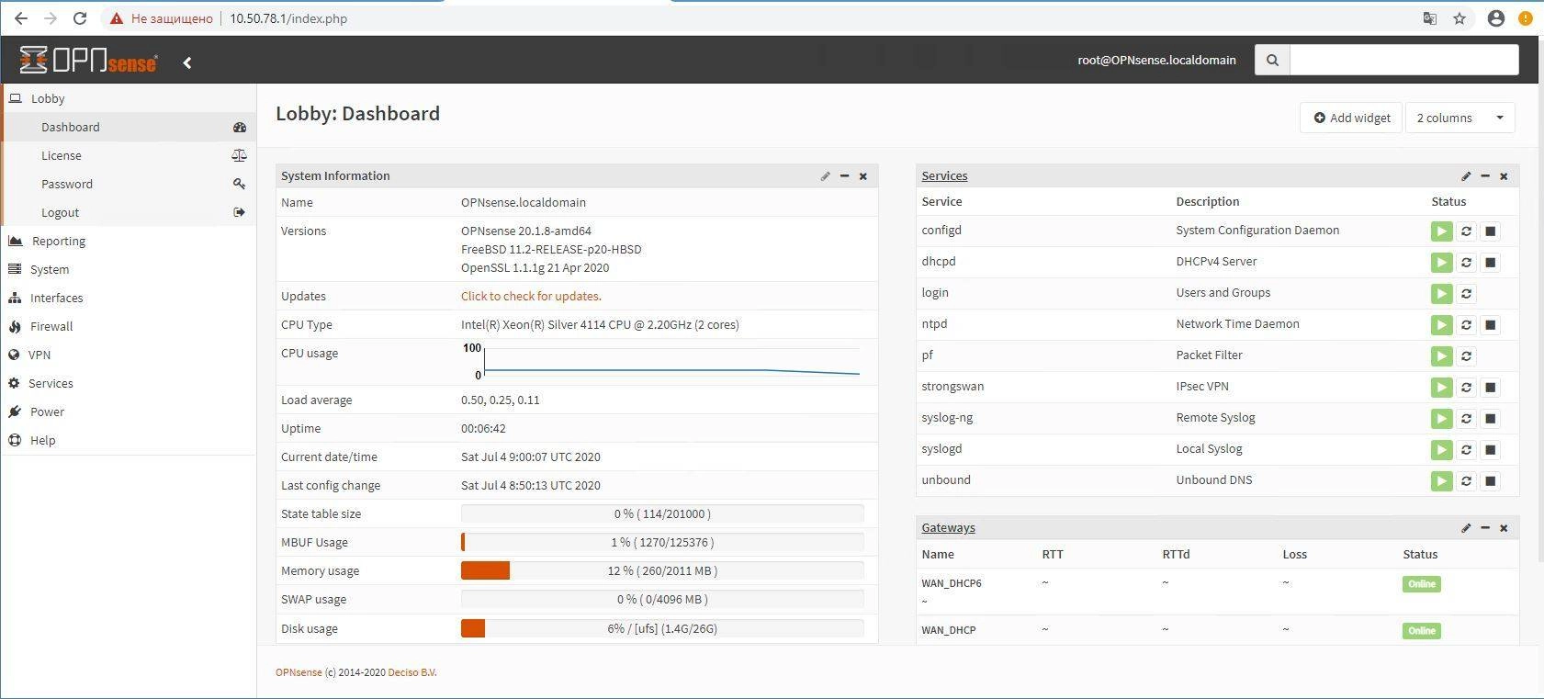1544x699 pixels.
Task: Close the System Information widget
Action: (863, 176)
